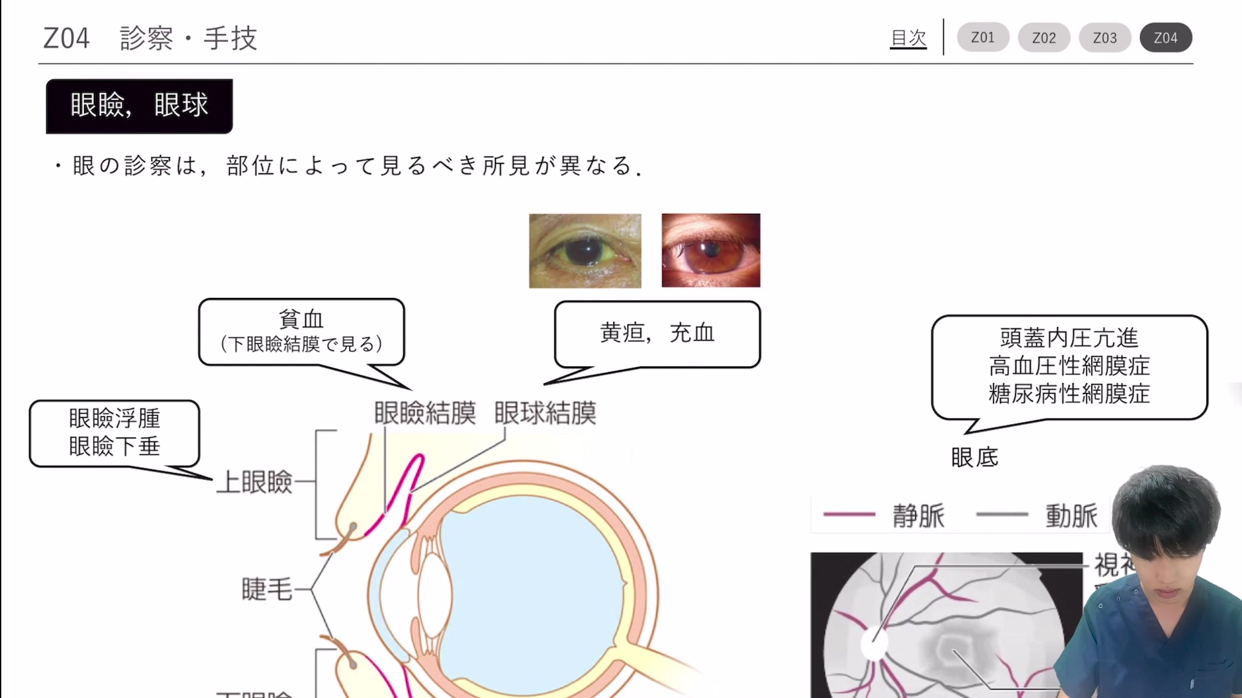The image size is (1242, 698).
Task: Click the jaundiced yellow eye photo
Action: click(x=585, y=251)
